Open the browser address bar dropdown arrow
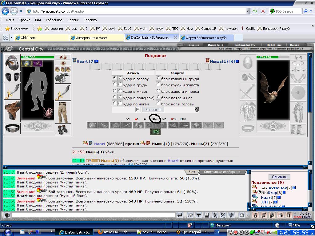 pos(248,11)
